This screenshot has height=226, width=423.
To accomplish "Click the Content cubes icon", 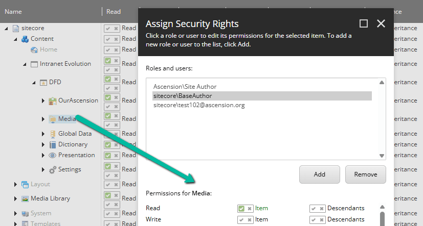I will point(25,39).
